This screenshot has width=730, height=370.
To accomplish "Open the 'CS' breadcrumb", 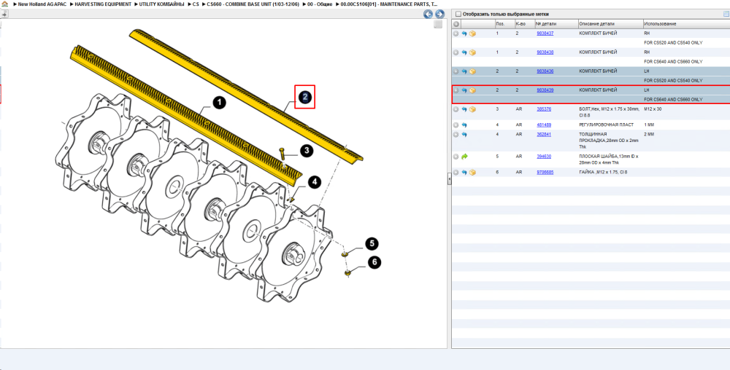I will tap(196, 4).
